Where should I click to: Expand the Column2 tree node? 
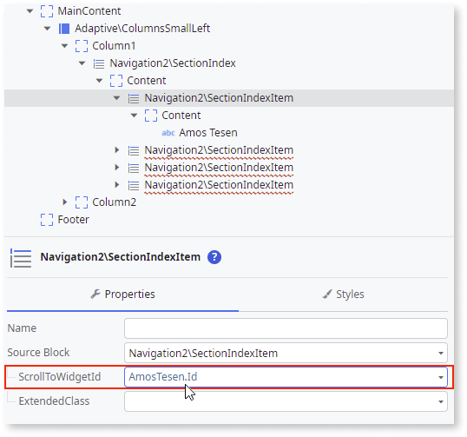pos(64,202)
